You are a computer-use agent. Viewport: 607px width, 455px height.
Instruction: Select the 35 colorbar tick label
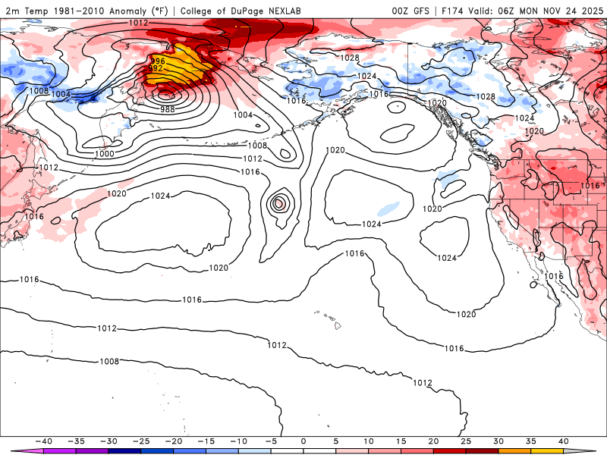531,441
